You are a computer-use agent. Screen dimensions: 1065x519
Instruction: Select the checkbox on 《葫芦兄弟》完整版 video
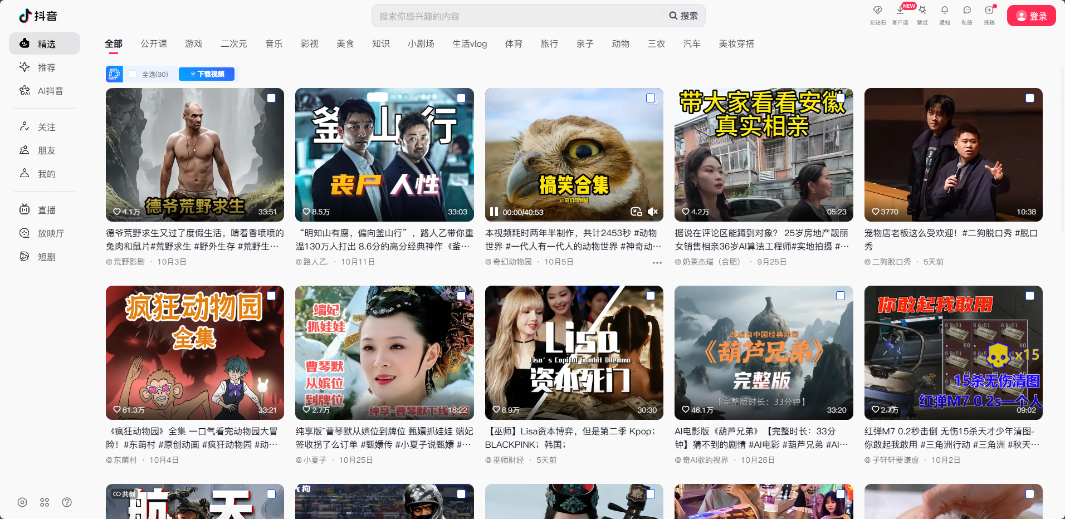pyautogui.click(x=840, y=296)
